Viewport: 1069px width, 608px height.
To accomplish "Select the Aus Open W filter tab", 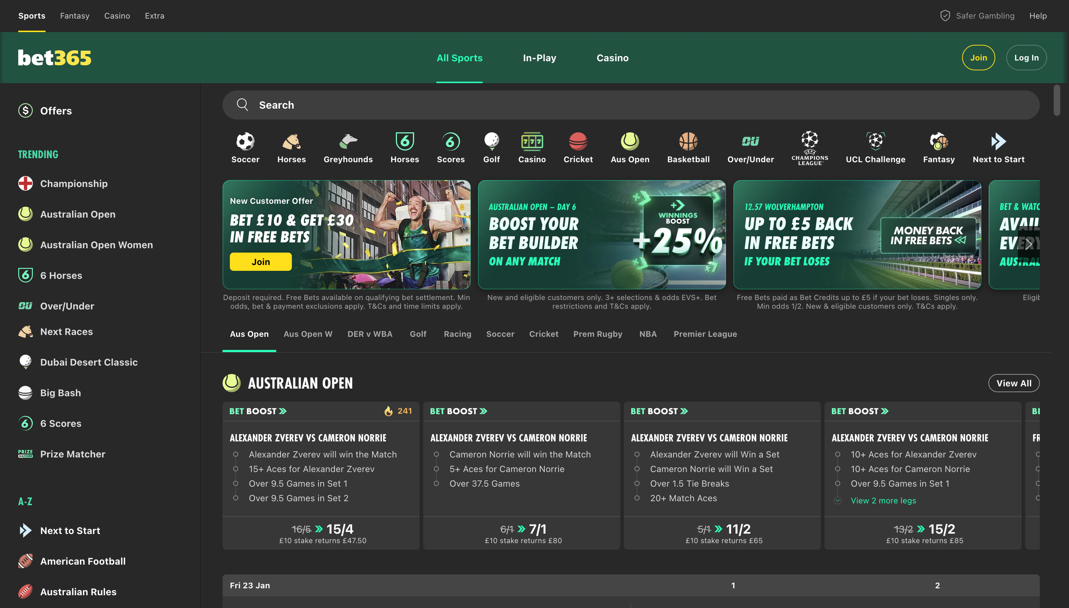I will coord(308,334).
